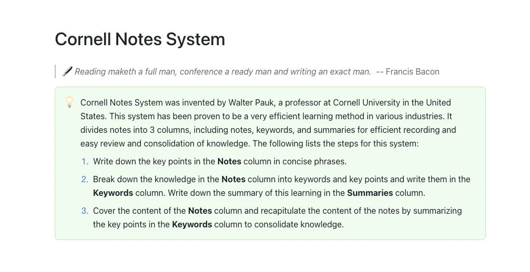Click bold Keywords beginning step two's second line

[113, 193]
